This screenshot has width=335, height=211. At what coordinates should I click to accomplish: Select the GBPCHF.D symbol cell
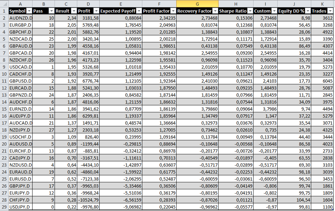(21, 32)
